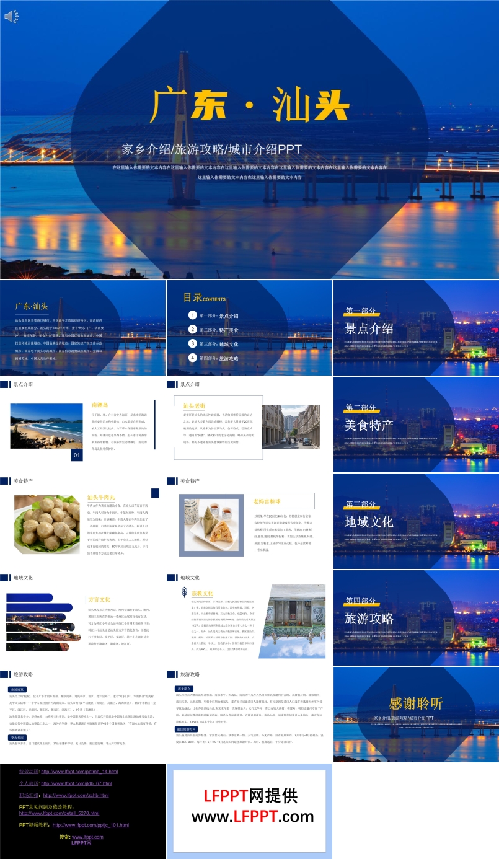Select the 第四部分 旅游攻略 section slide
The height and width of the screenshot is (859, 499).
pos(415,618)
